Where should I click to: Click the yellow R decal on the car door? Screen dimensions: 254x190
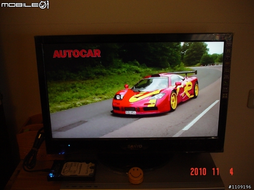coord(188,90)
